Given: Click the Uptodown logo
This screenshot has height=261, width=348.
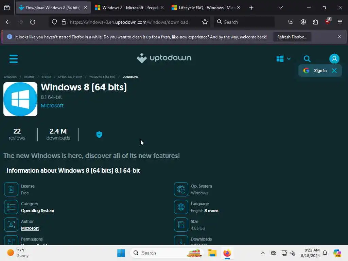Looking at the screenshot, I should (164, 58).
